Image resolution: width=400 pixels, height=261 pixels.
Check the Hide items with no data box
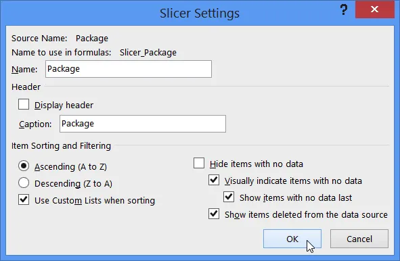199,163
